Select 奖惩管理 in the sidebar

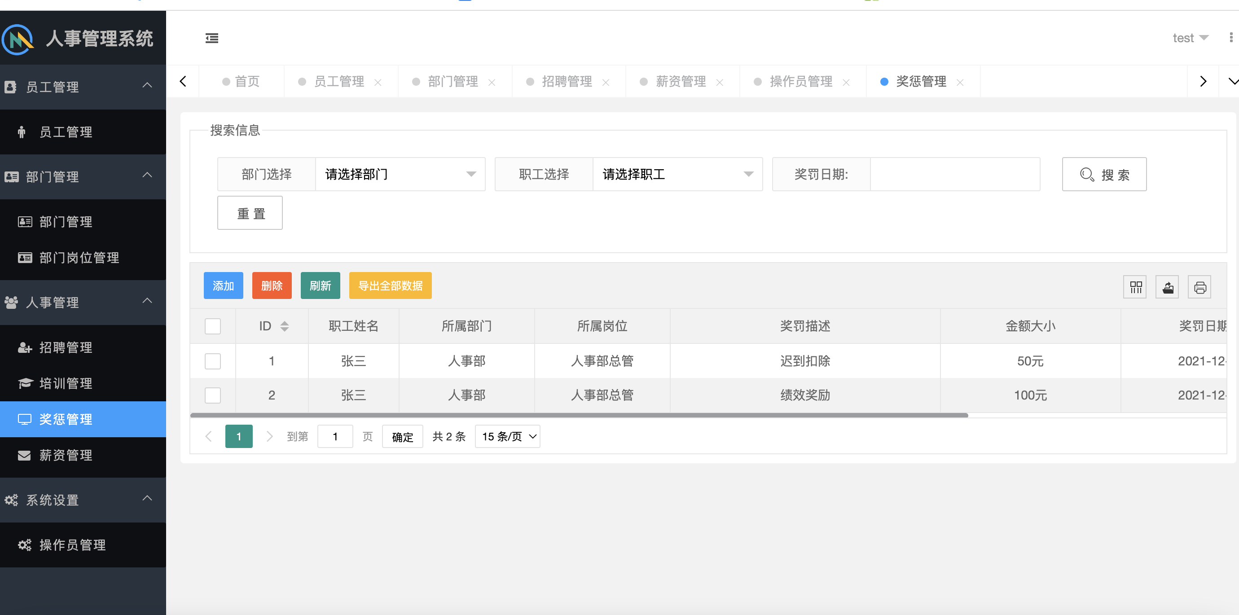point(83,419)
